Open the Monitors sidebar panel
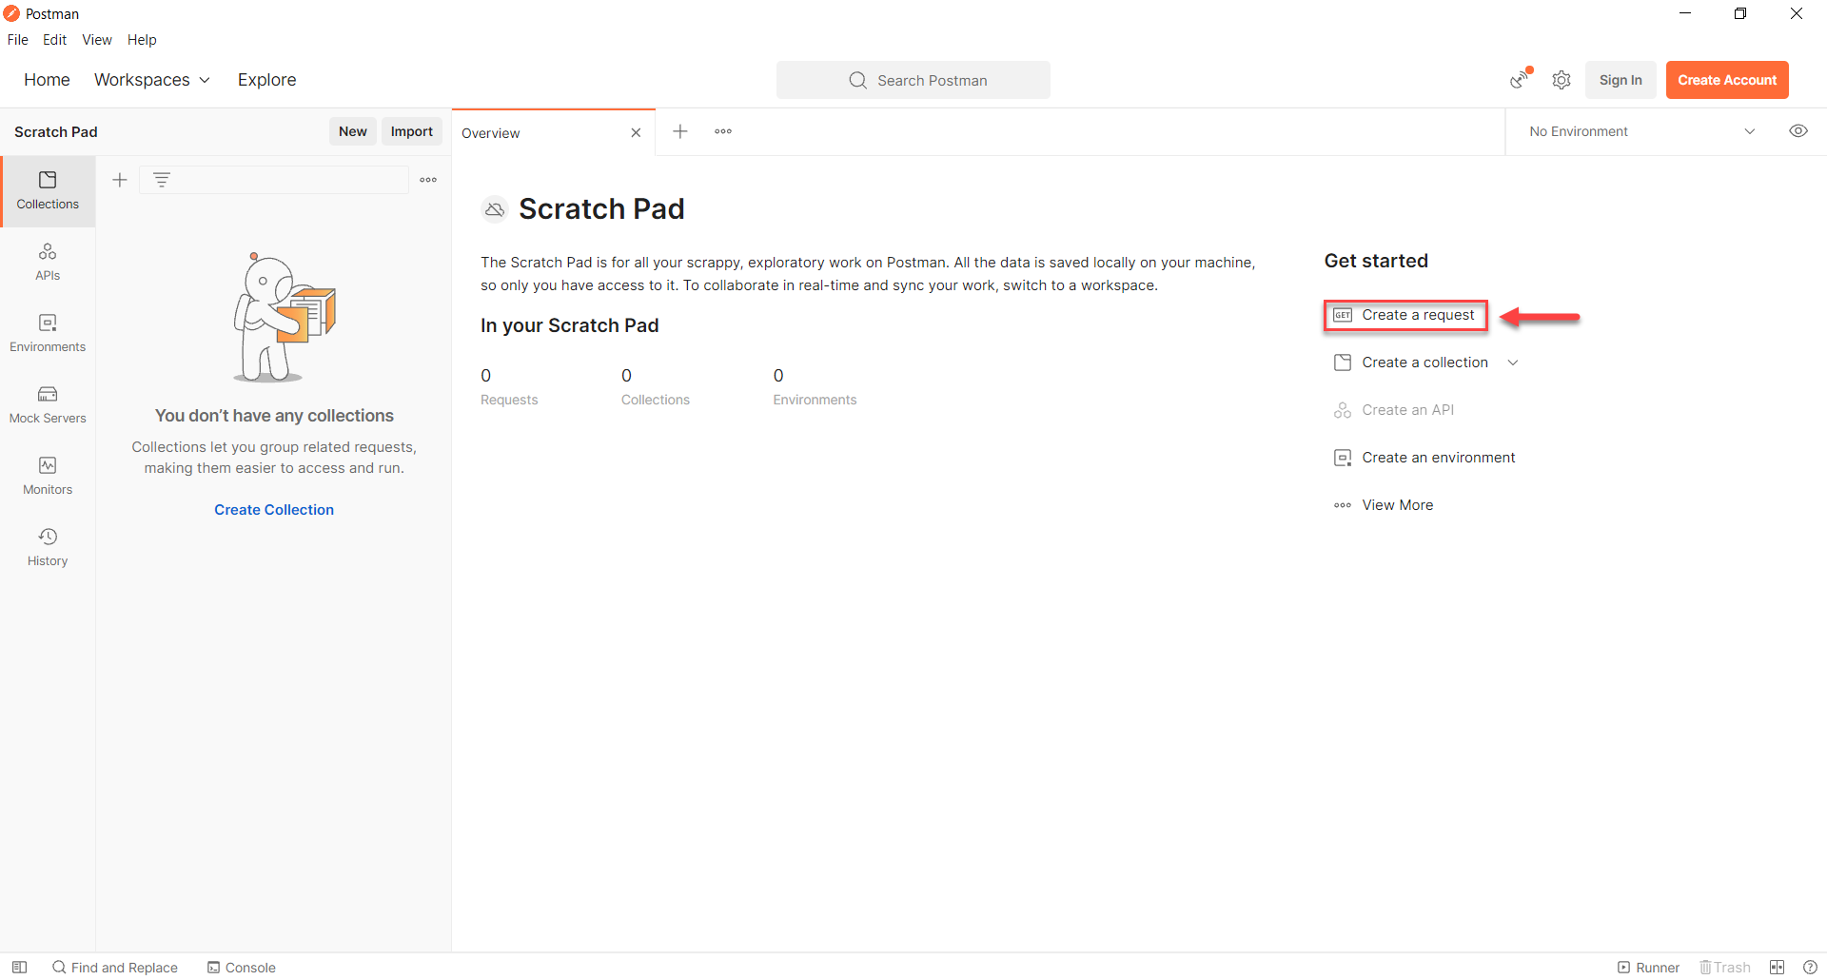 [x=48, y=476]
